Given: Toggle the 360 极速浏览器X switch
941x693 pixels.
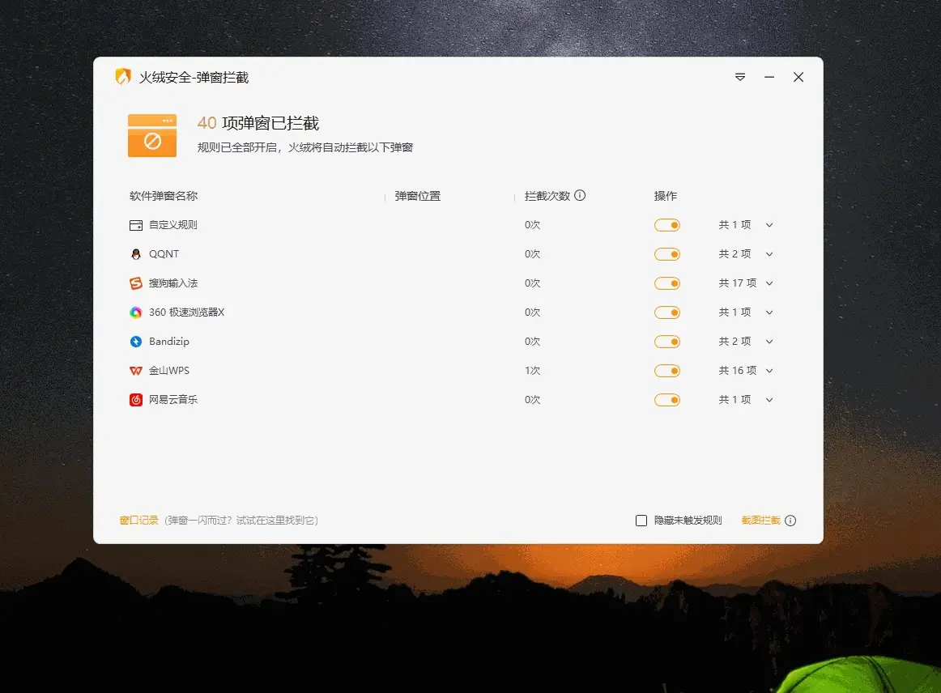Looking at the screenshot, I should click(x=666, y=312).
